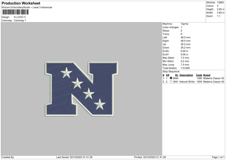The height and width of the screenshot is (160, 226).
Task: Select thread code 1004 in row 2
Action: click(199, 82)
